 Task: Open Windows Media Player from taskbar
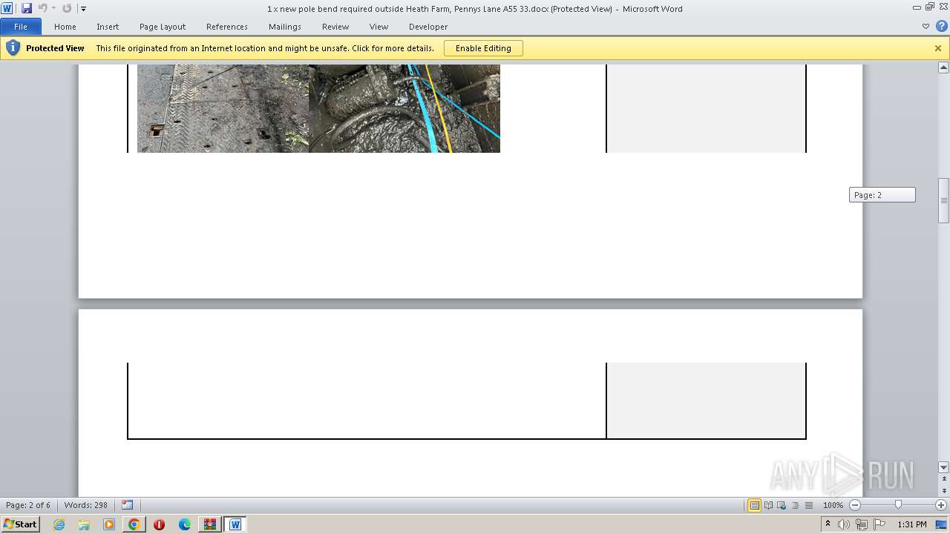click(x=109, y=524)
